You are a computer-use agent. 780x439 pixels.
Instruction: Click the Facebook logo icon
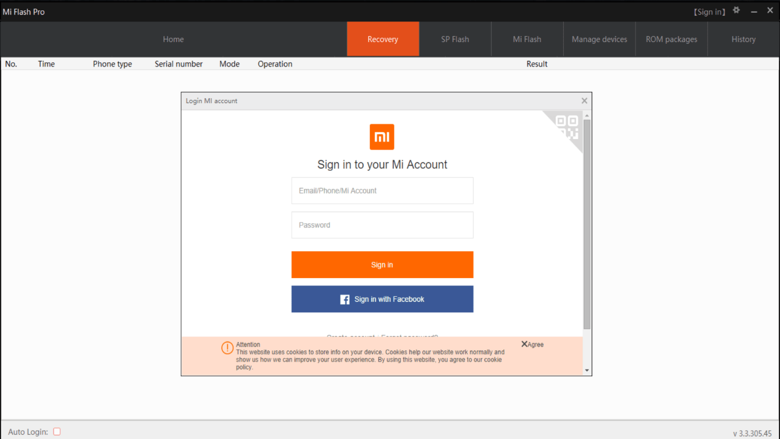(x=345, y=299)
